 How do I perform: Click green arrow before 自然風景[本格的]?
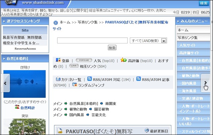point(66,104)
